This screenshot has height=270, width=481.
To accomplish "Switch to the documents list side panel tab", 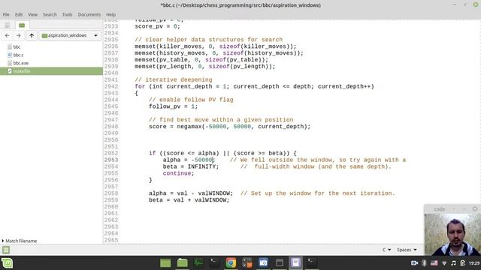I will point(8,25).
